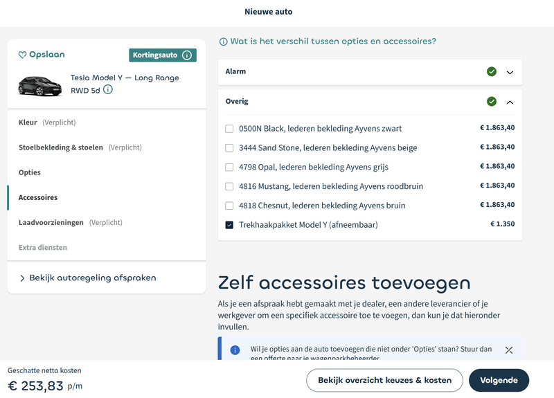Click the blue info icon in notice
554x398 pixels.
pyautogui.click(x=235, y=350)
